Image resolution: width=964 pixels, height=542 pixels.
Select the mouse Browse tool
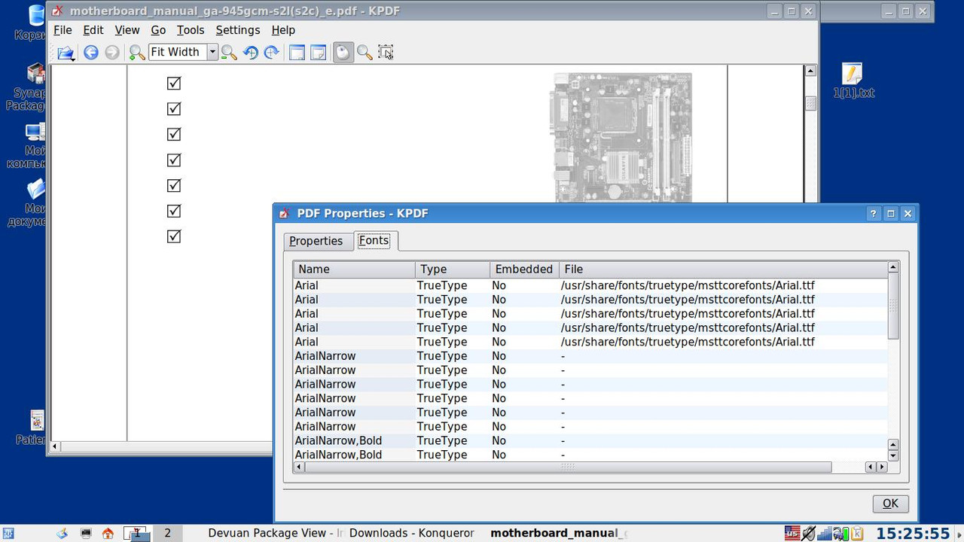pyautogui.click(x=343, y=53)
